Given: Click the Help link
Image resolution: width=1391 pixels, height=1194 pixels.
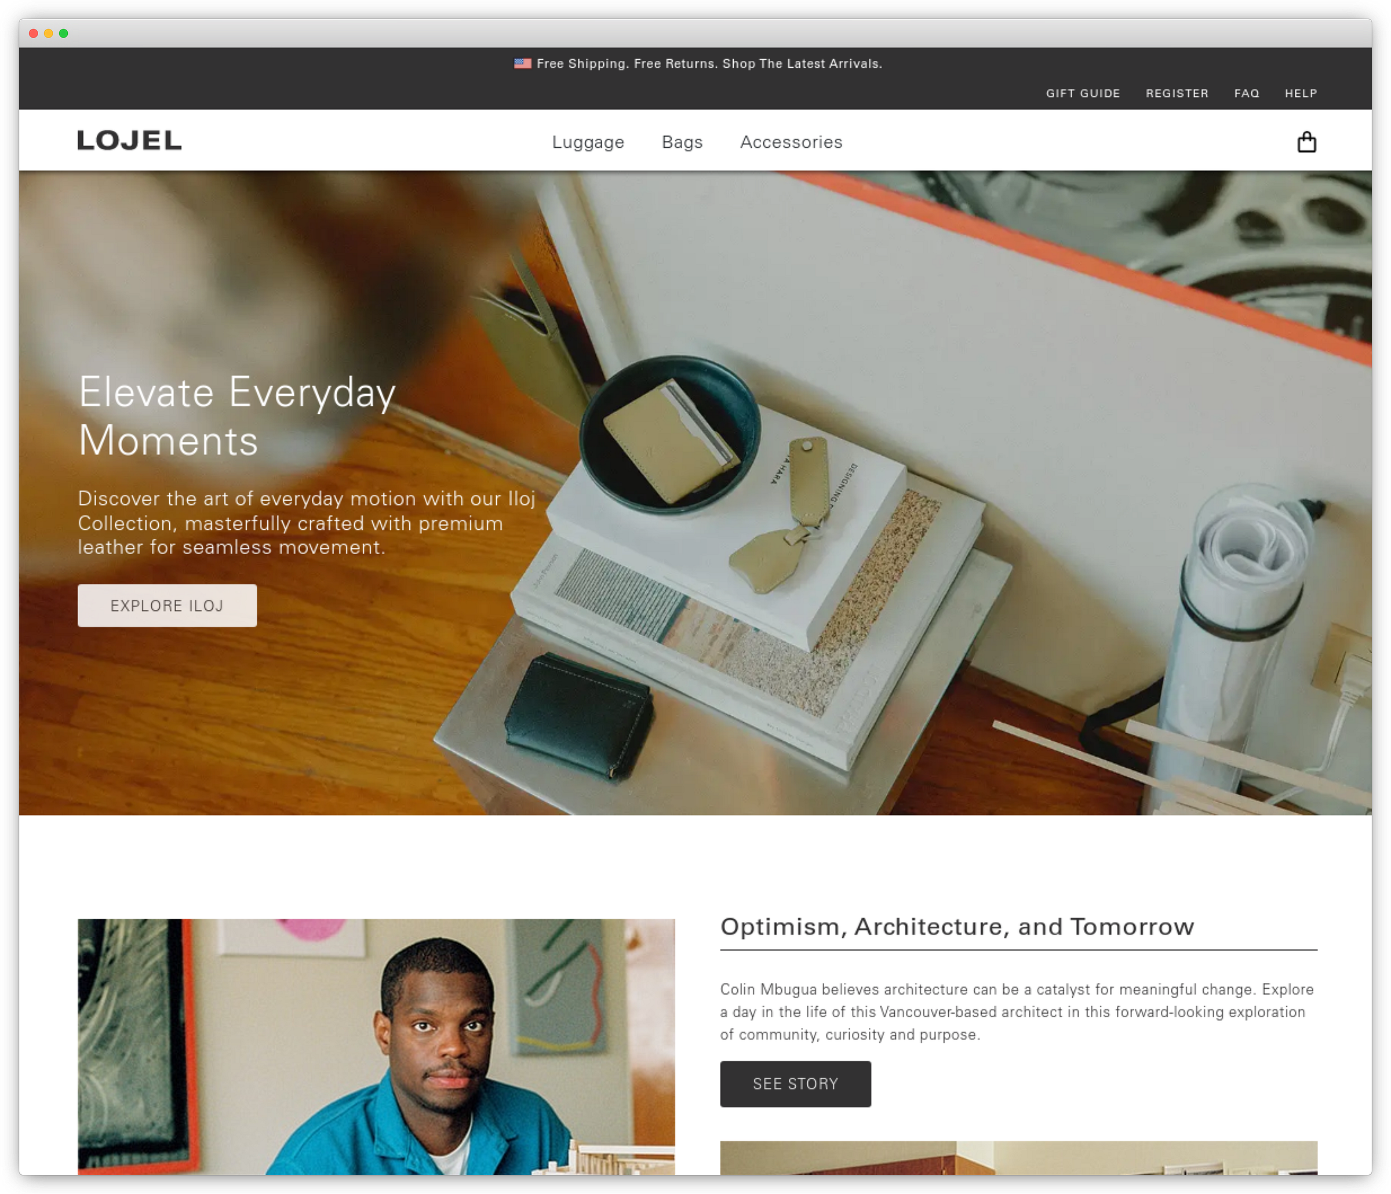Looking at the screenshot, I should 1301,93.
